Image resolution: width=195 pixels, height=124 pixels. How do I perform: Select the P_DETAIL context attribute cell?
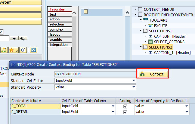[x=36, y=112]
